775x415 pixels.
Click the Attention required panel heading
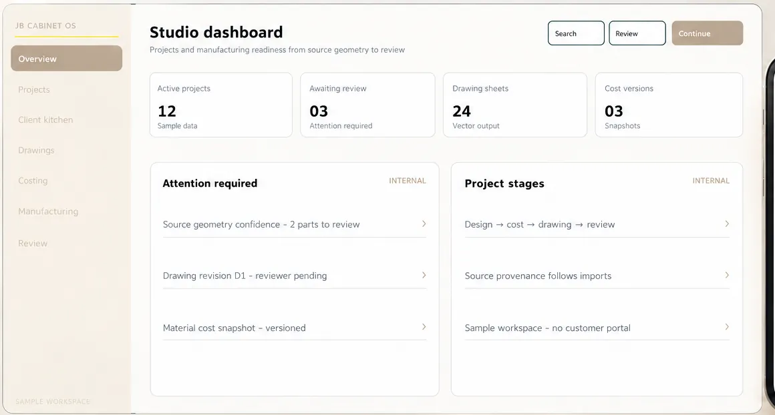point(210,183)
